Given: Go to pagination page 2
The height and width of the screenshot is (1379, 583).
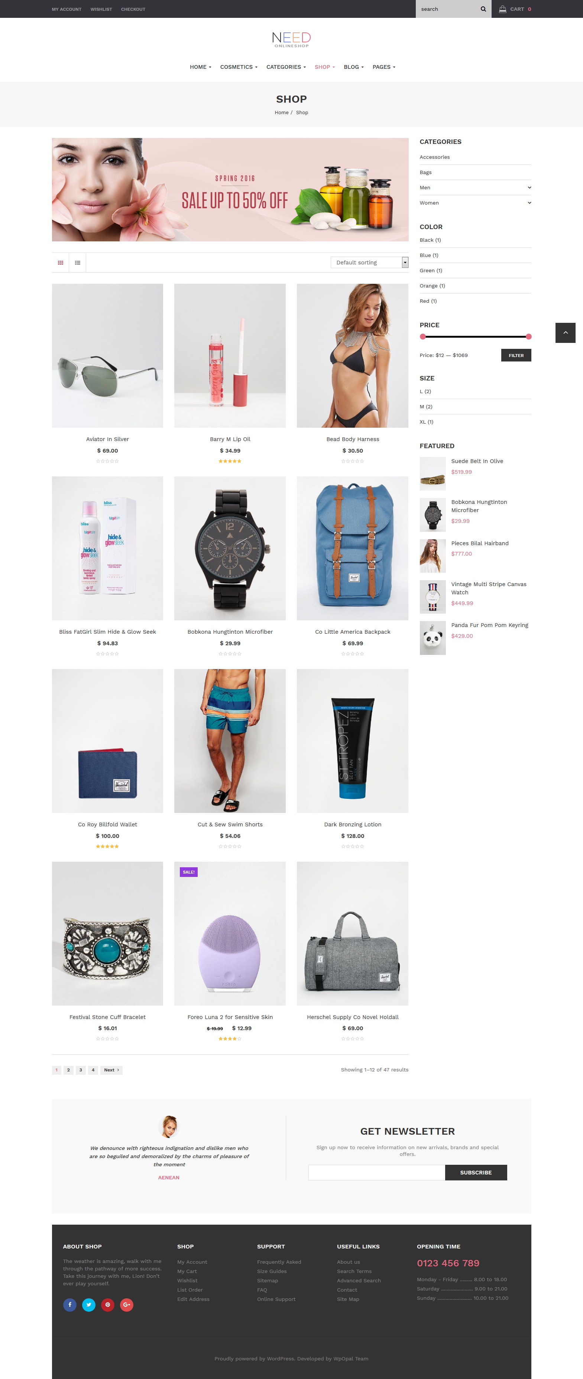Looking at the screenshot, I should point(68,1070).
